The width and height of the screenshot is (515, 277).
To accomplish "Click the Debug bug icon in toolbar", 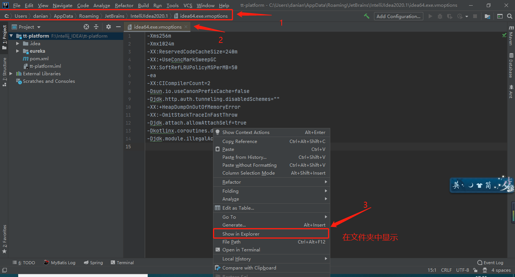I will tap(440, 16).
